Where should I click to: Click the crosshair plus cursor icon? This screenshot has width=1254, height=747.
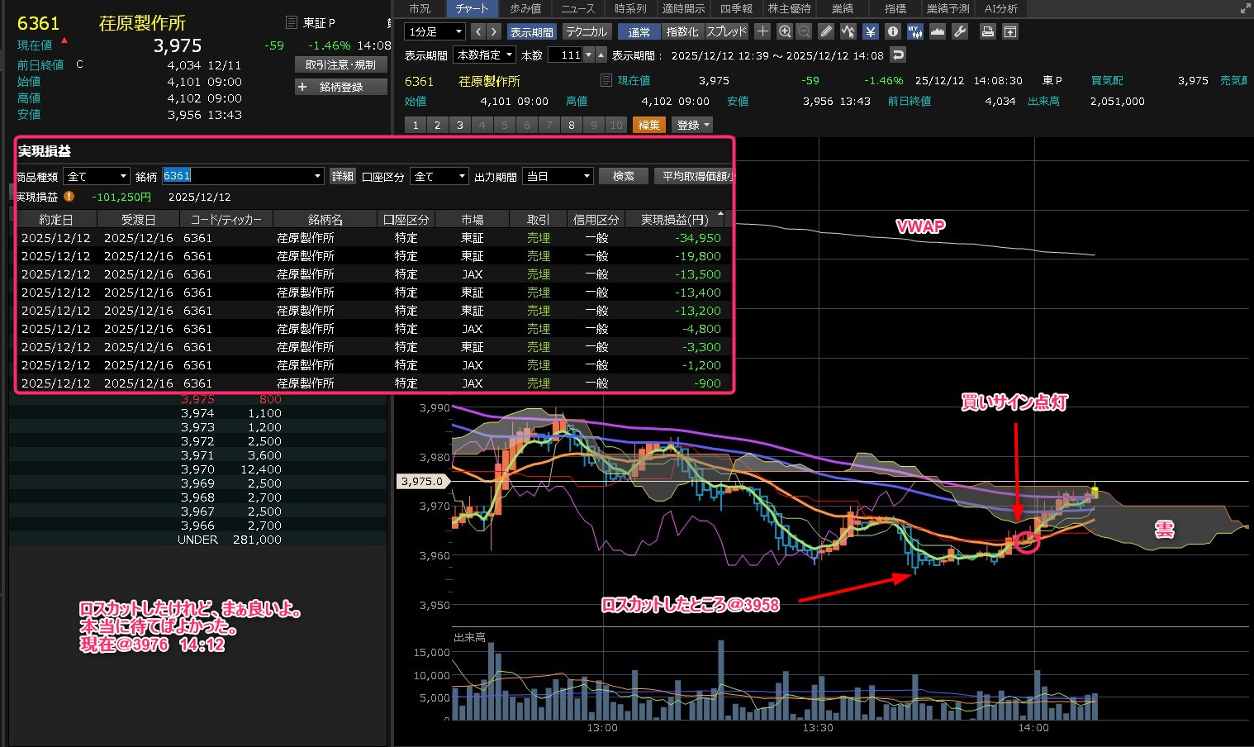click(762, 31)
